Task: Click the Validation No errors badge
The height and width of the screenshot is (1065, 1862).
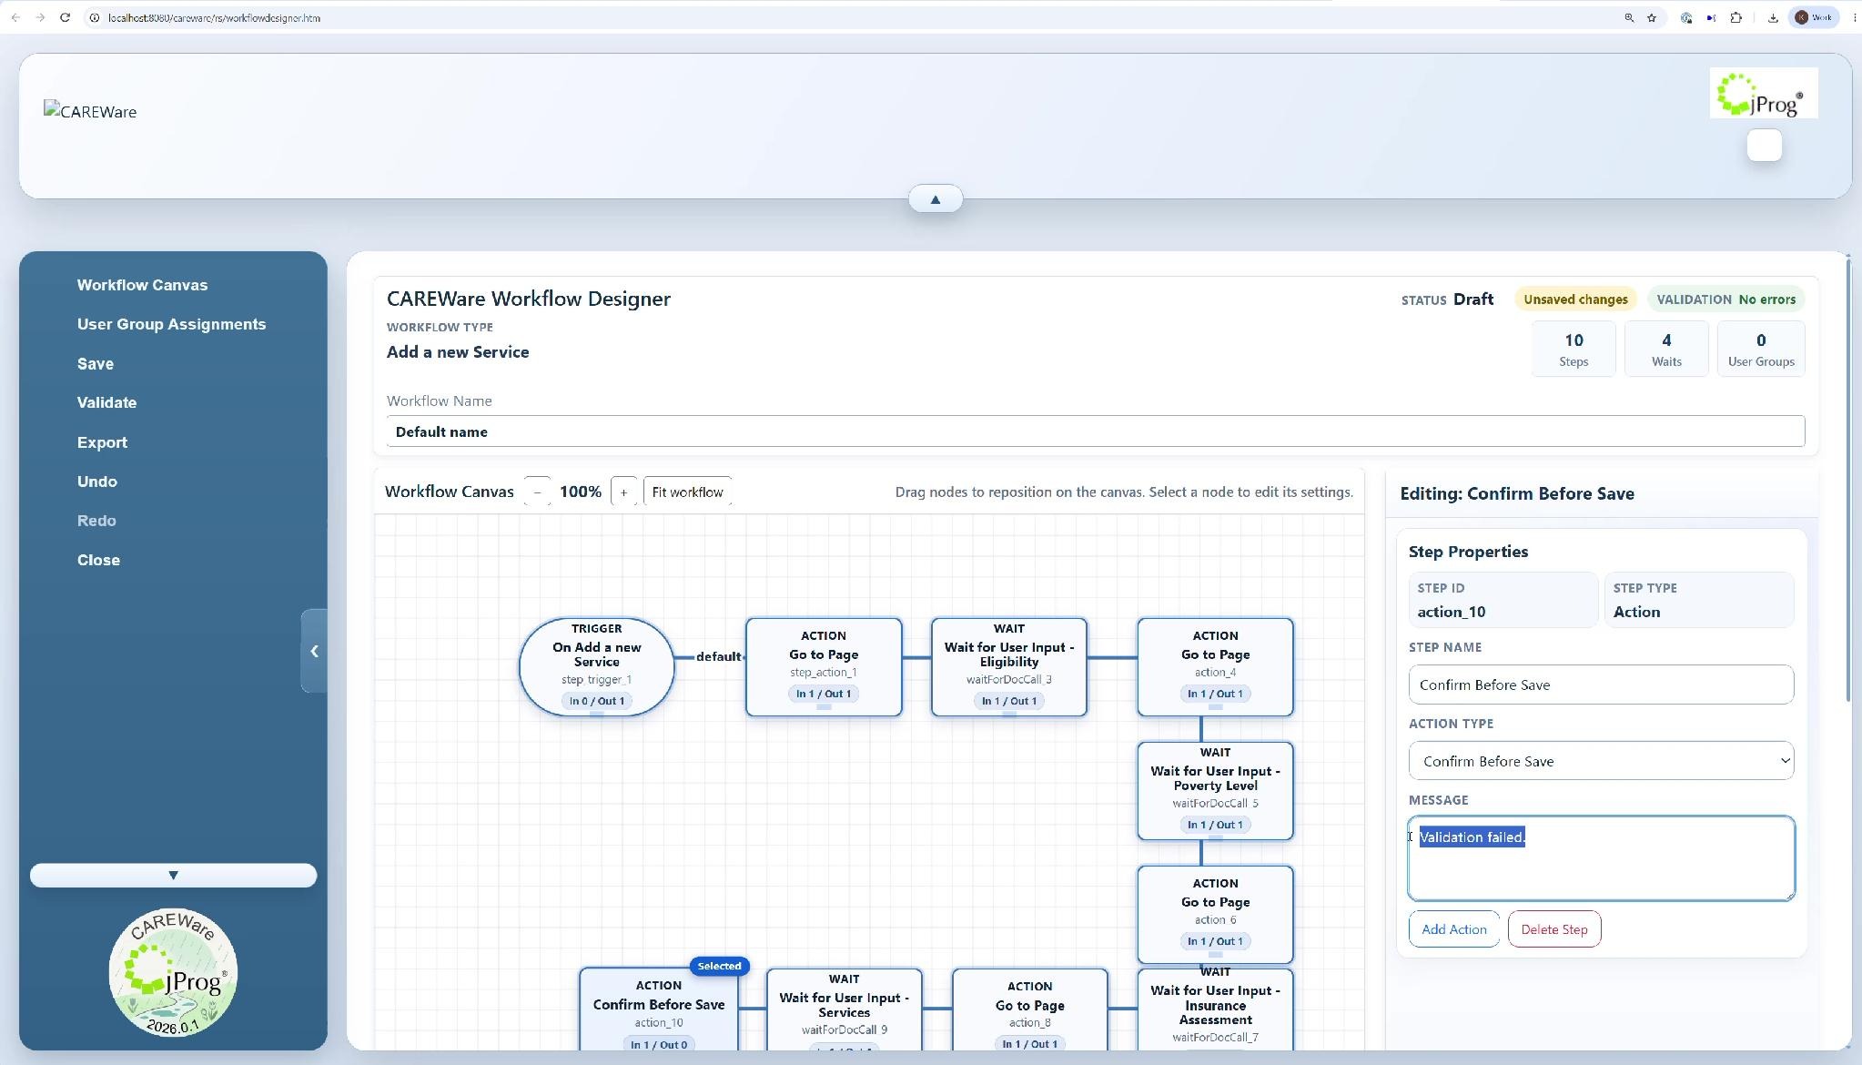Action: (1725, 299)
